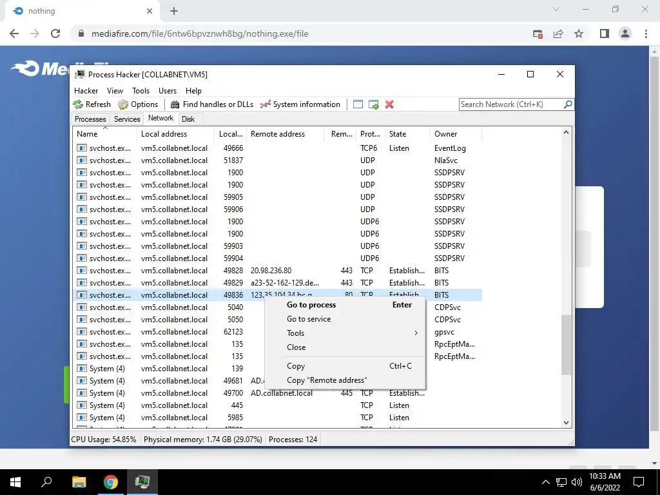The width and height of the screenshot is (660, 495).
Task: Sort by Remote address column header
Action: 285,134
